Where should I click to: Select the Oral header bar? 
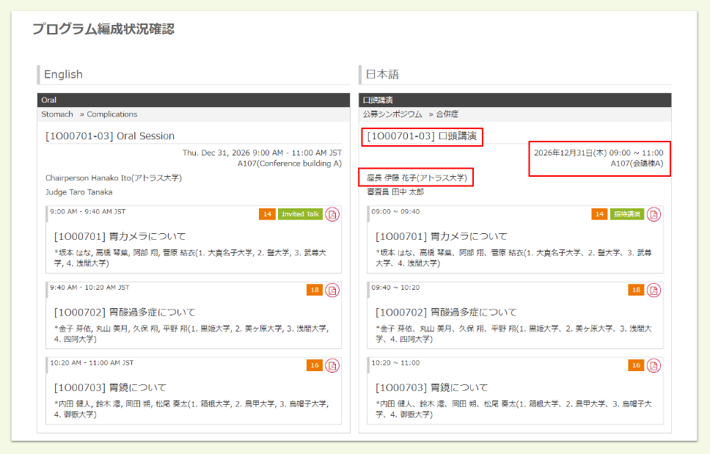[x=193, y=100]
